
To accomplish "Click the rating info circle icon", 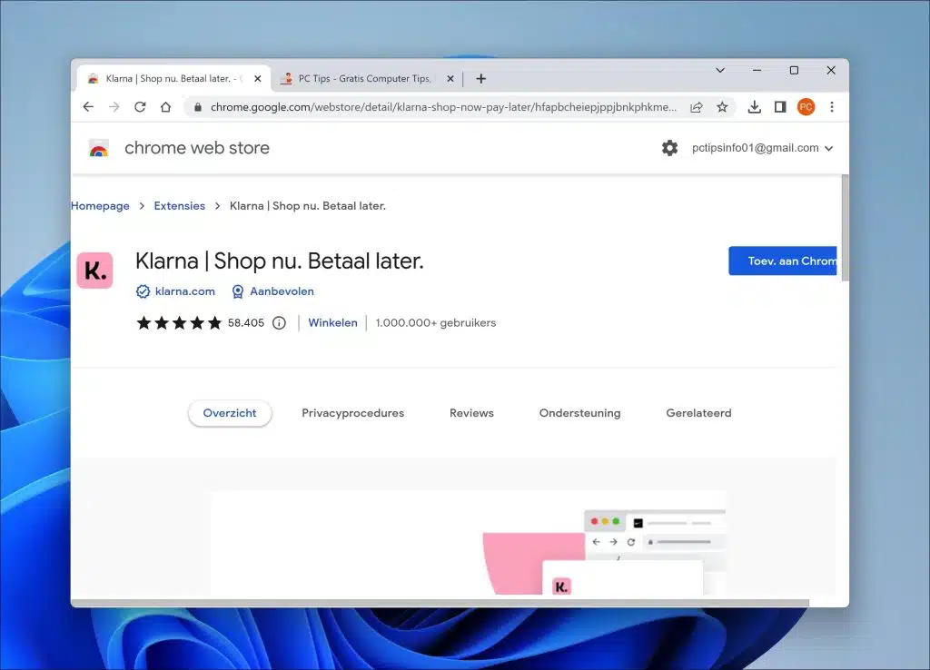I will click(x=279, y=322).
